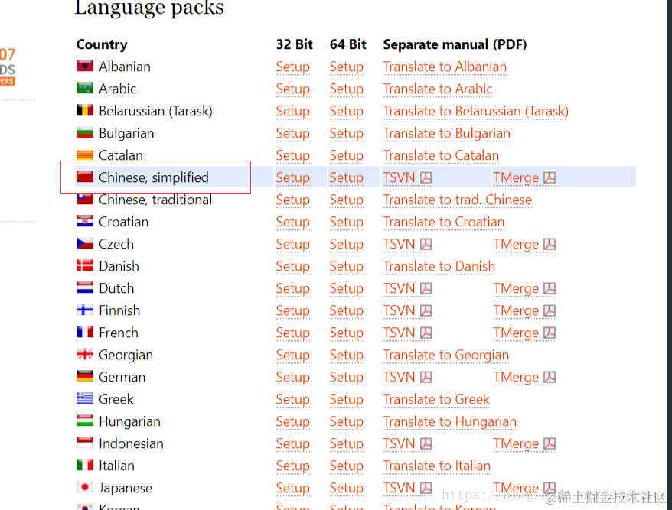The image size is (672, 510).
Task: Open TMerge manual for Chinese simplified
Action: 516,177
